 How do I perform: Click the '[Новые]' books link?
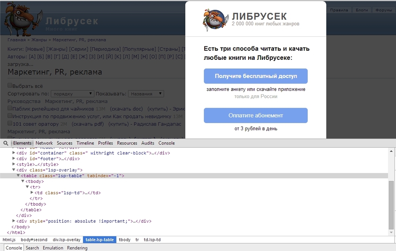tap(35, 49)
